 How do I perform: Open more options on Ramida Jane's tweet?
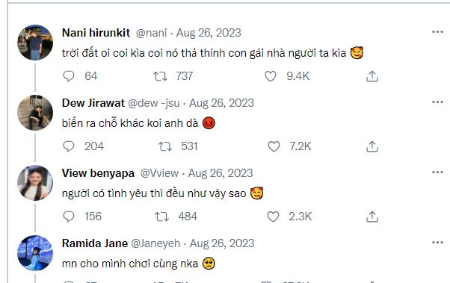[x=437, y=243]
